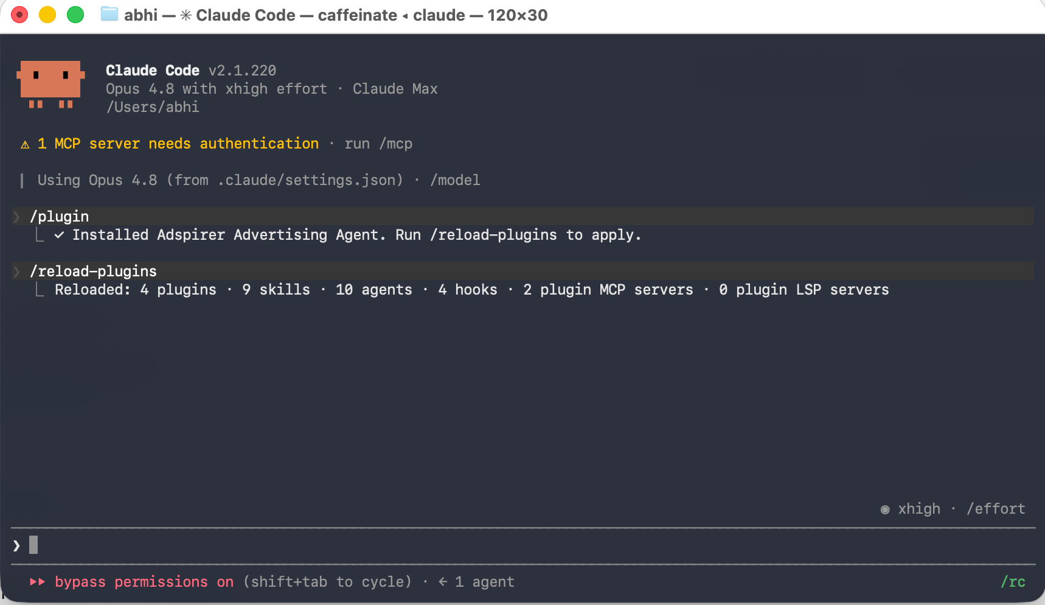Click the xhigh effort circle indicator icon
Screen dimensions: 1045x605
[885, 509]
